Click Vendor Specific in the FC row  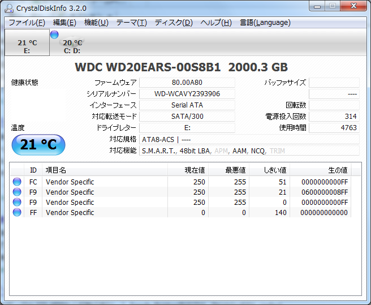tap(70, 182)
